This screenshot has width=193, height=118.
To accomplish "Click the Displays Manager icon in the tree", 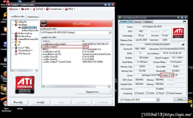I will 16,33.
